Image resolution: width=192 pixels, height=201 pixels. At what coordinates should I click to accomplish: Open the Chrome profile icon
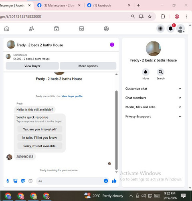(x=177, y=16)
